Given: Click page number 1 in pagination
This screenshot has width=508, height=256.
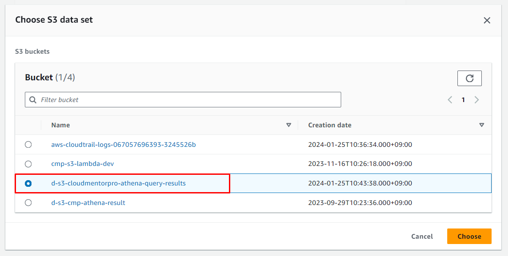Looking at the screenshot, I should tap(463, 100).
